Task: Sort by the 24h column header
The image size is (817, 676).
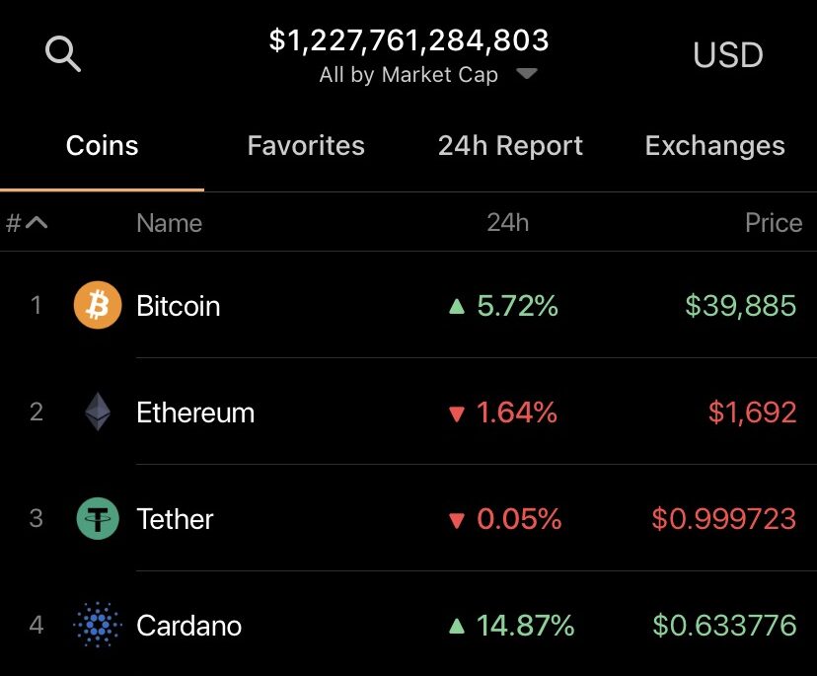Action: (507, 223)
